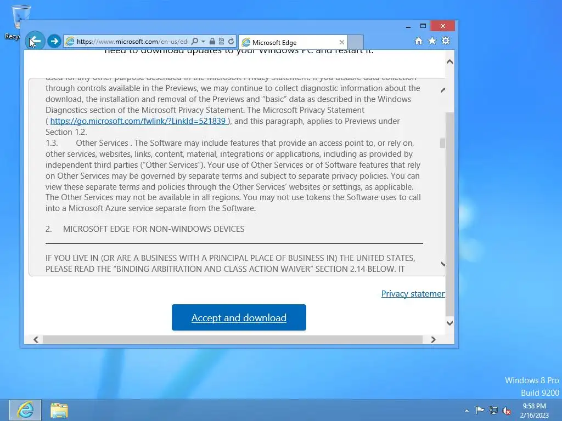Image resolution: width=562 pixels, height=421 pixels.
Task: Open the Tools gear menu
Action: pyautogui.click(x=446, y=41)
